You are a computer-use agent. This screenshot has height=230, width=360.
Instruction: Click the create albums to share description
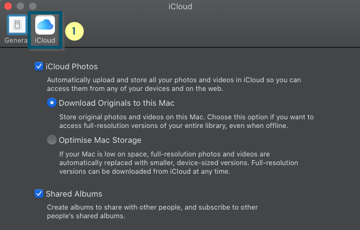[x=153, y=211]
